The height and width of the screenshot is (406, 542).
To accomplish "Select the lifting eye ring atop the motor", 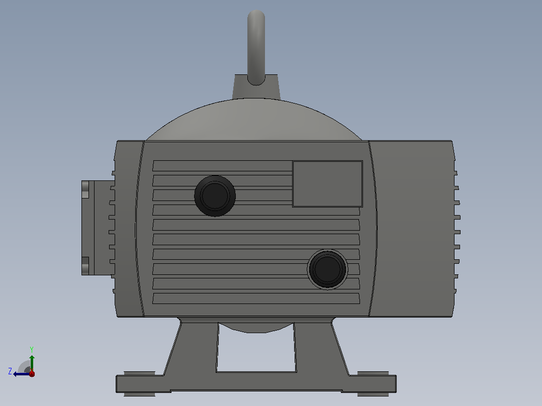I will (256, 48).
